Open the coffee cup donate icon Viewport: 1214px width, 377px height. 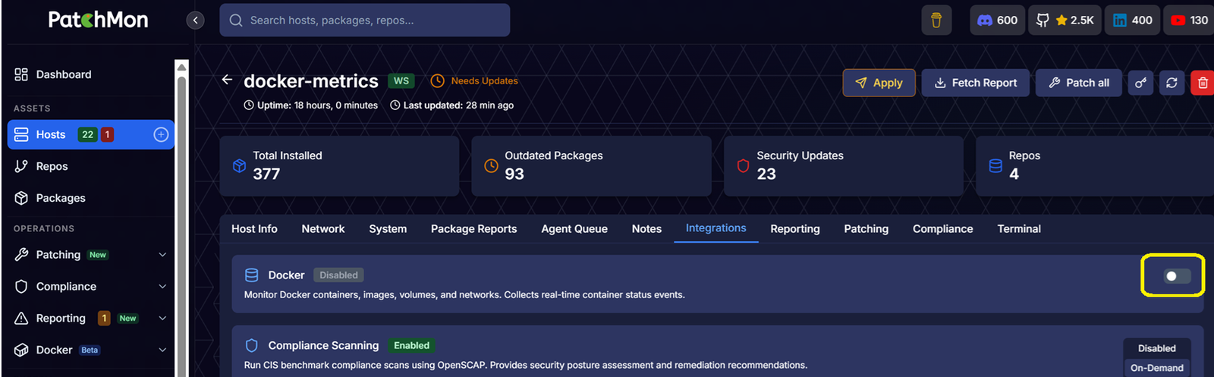click(x=936, y=20)
